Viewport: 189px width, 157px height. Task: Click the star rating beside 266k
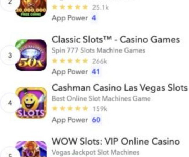click(70, 61)
